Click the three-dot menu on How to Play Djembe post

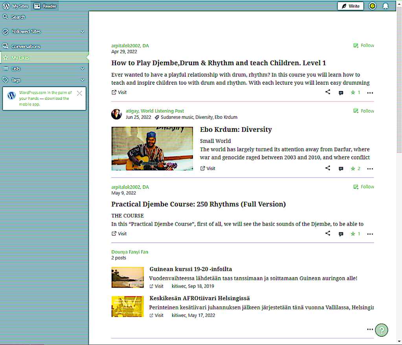(370, 93)
